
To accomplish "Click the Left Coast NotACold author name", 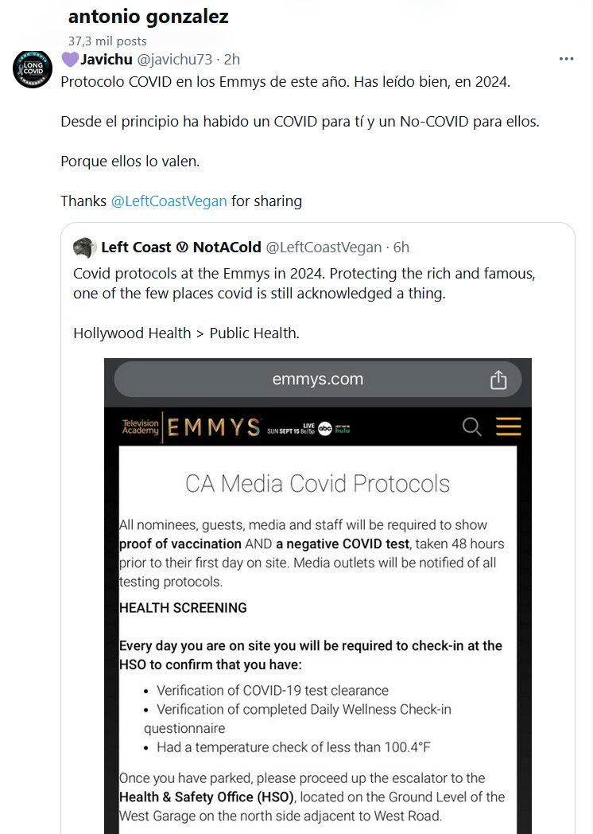I will click(180, 247).
